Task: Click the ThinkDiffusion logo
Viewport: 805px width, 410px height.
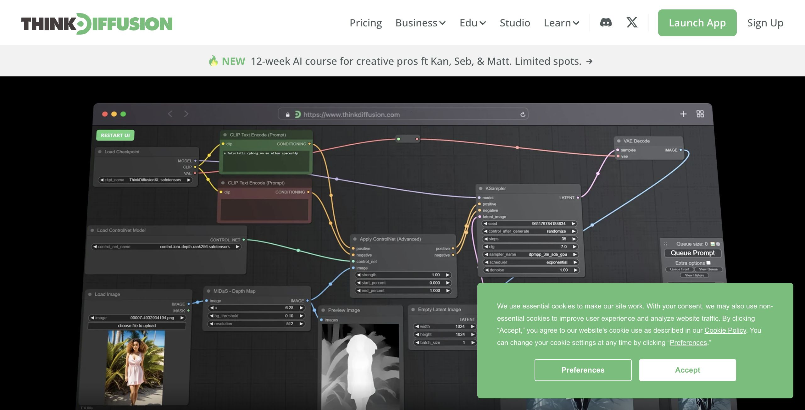Action: click(97, 24)
